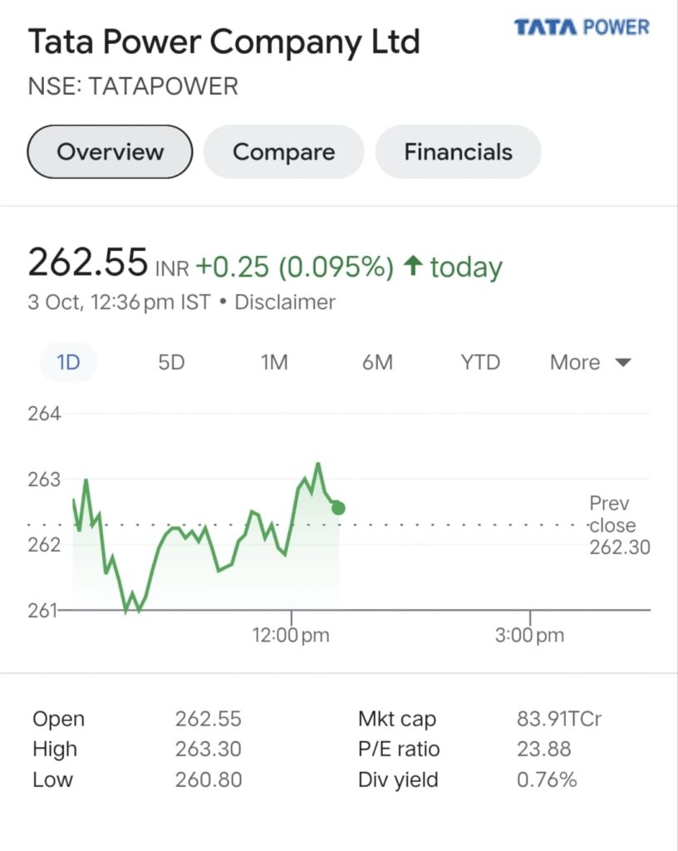
Task: Click the Tata Power logo
Action: tap(582, 27)
